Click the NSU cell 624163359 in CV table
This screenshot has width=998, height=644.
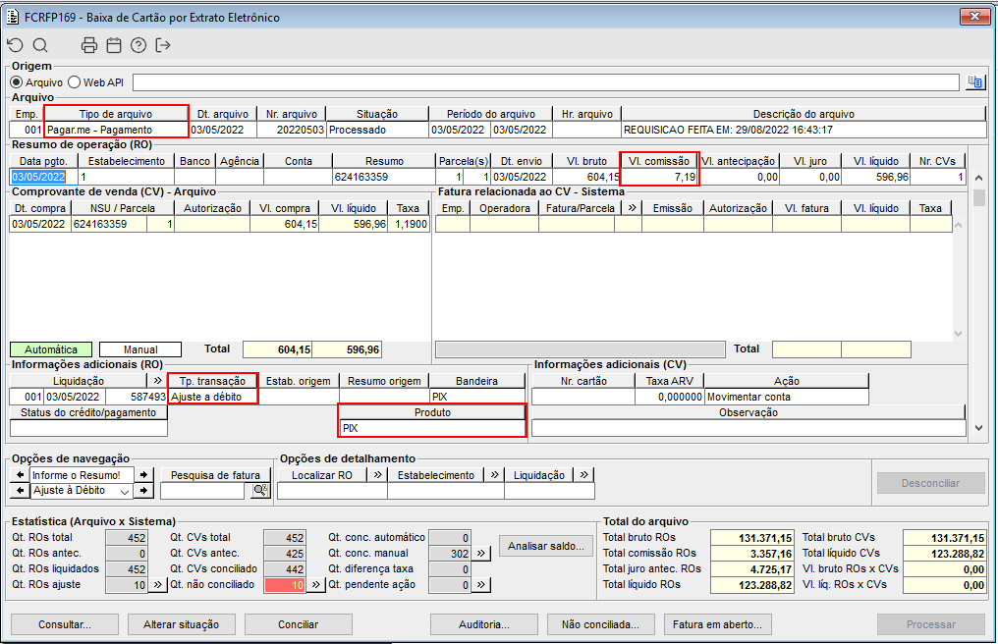109,224
